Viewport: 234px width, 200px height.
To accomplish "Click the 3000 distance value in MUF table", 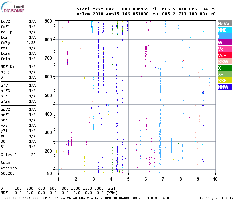I will (x=99, y=189).
